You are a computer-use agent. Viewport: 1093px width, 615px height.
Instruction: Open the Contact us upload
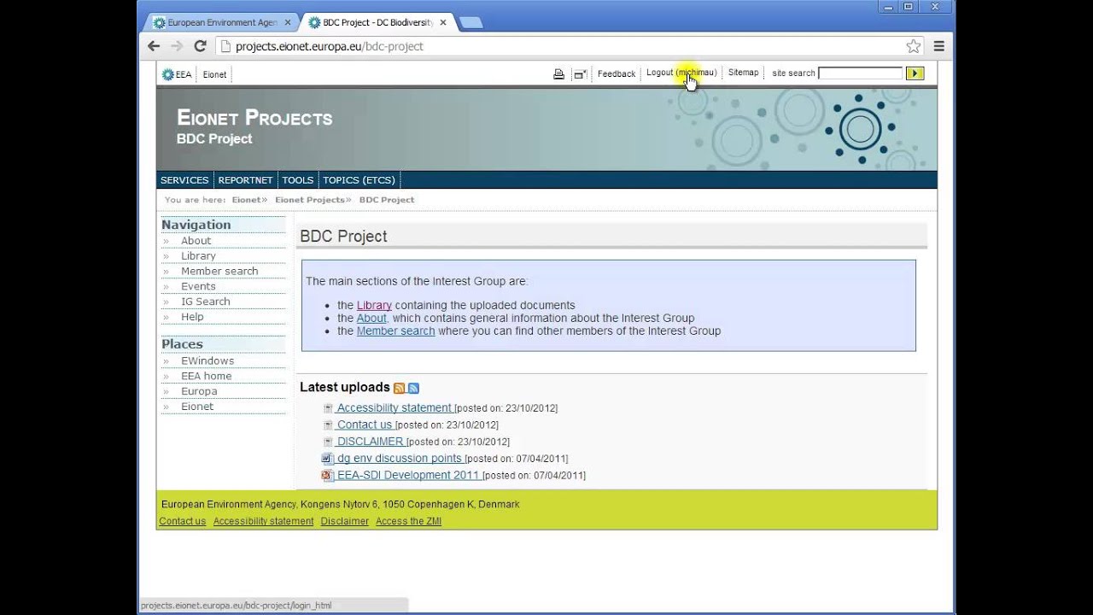pyautogui.click(x=365, y=425)
